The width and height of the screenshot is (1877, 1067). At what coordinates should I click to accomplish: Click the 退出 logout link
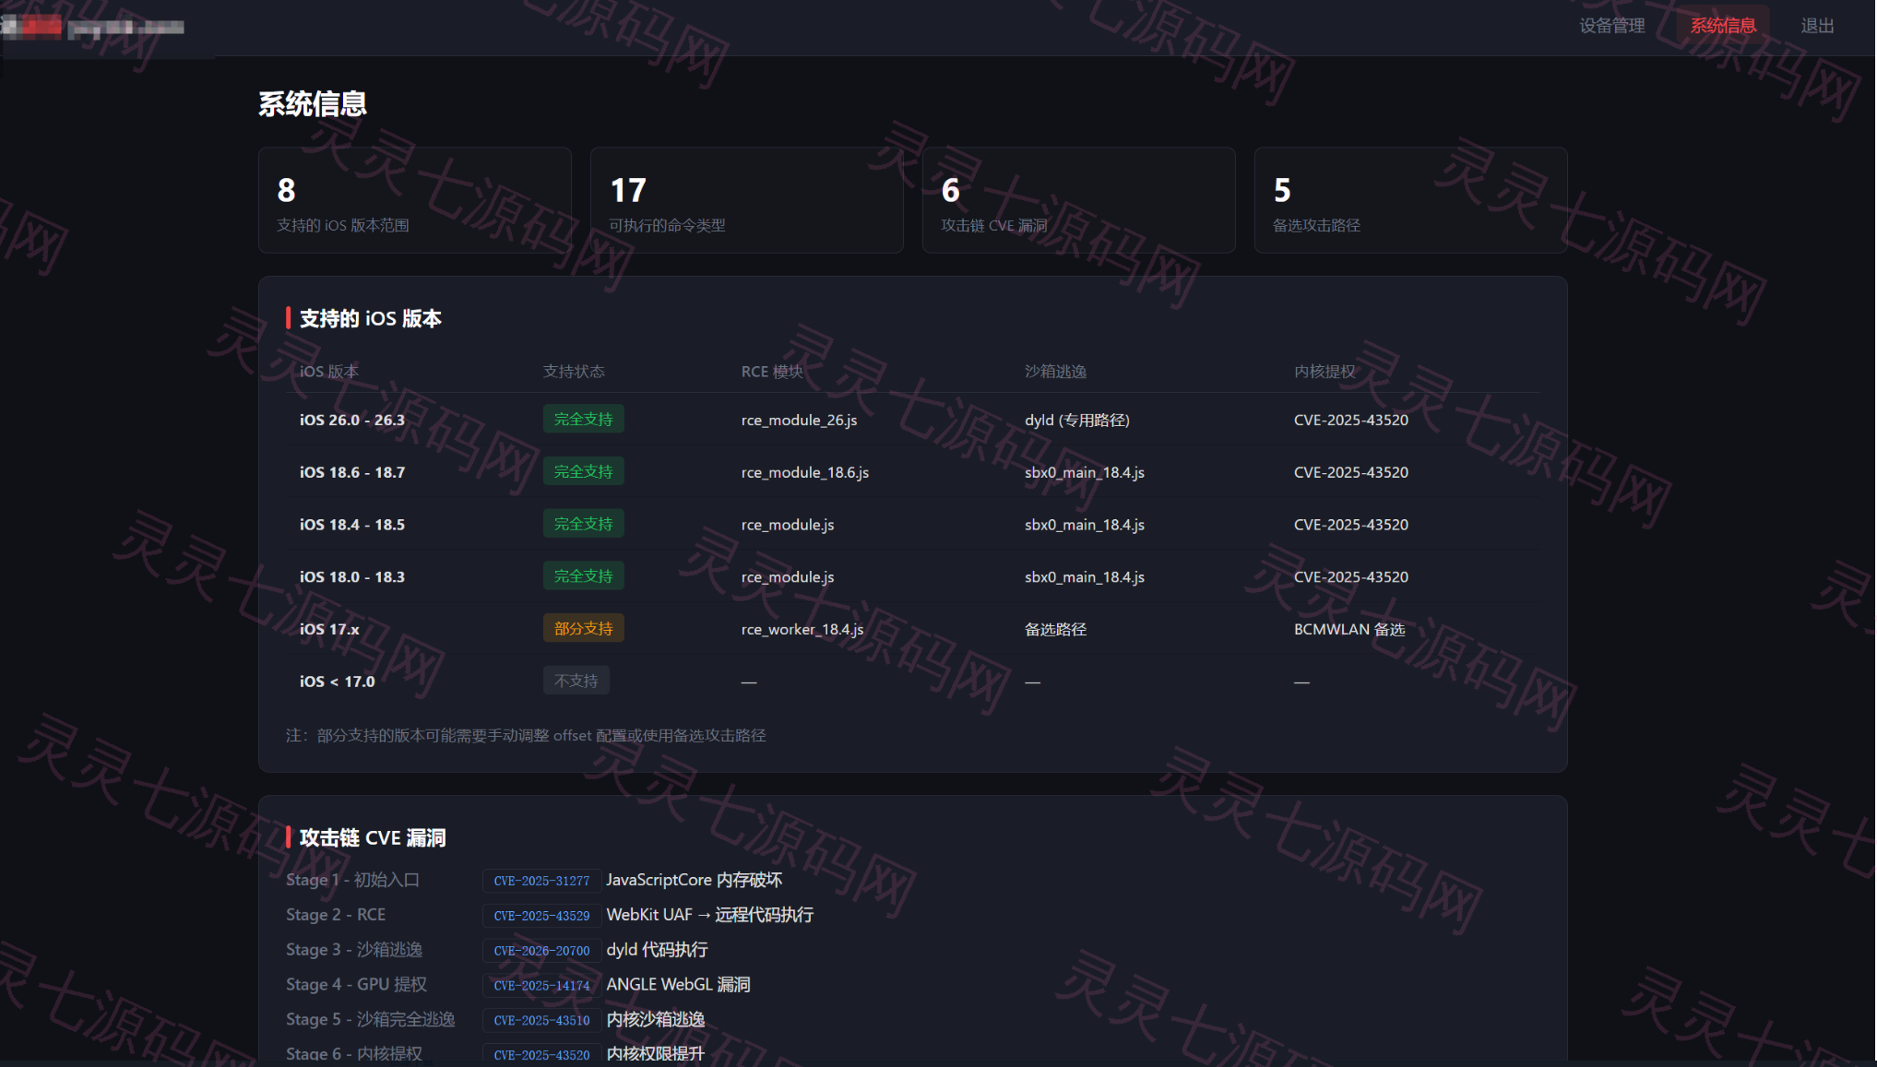tap(1817, 26)
